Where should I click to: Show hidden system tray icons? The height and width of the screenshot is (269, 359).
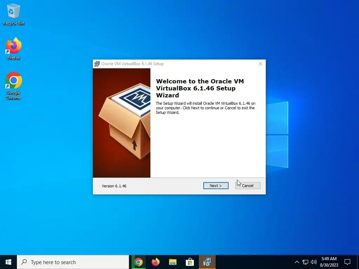(297, 262)
